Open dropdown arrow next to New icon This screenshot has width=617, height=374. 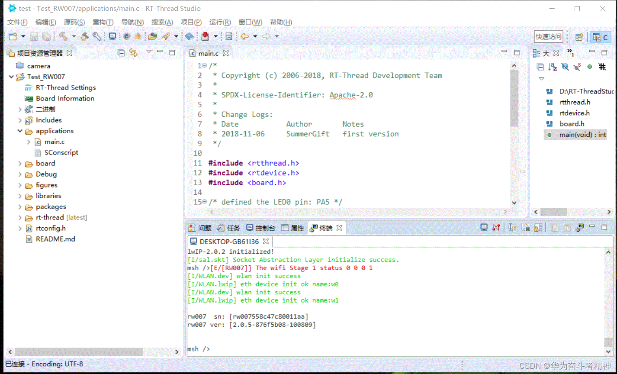coord(23,37)
